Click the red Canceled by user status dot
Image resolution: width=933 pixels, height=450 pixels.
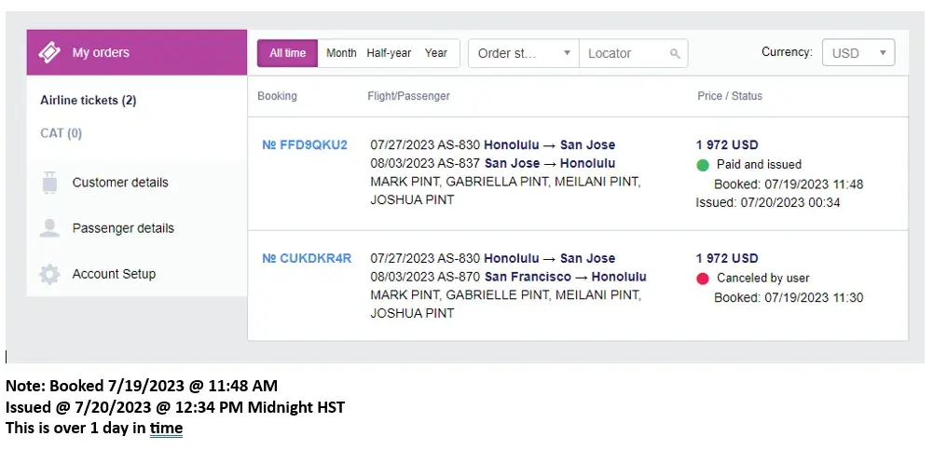(x=703, y=279)
